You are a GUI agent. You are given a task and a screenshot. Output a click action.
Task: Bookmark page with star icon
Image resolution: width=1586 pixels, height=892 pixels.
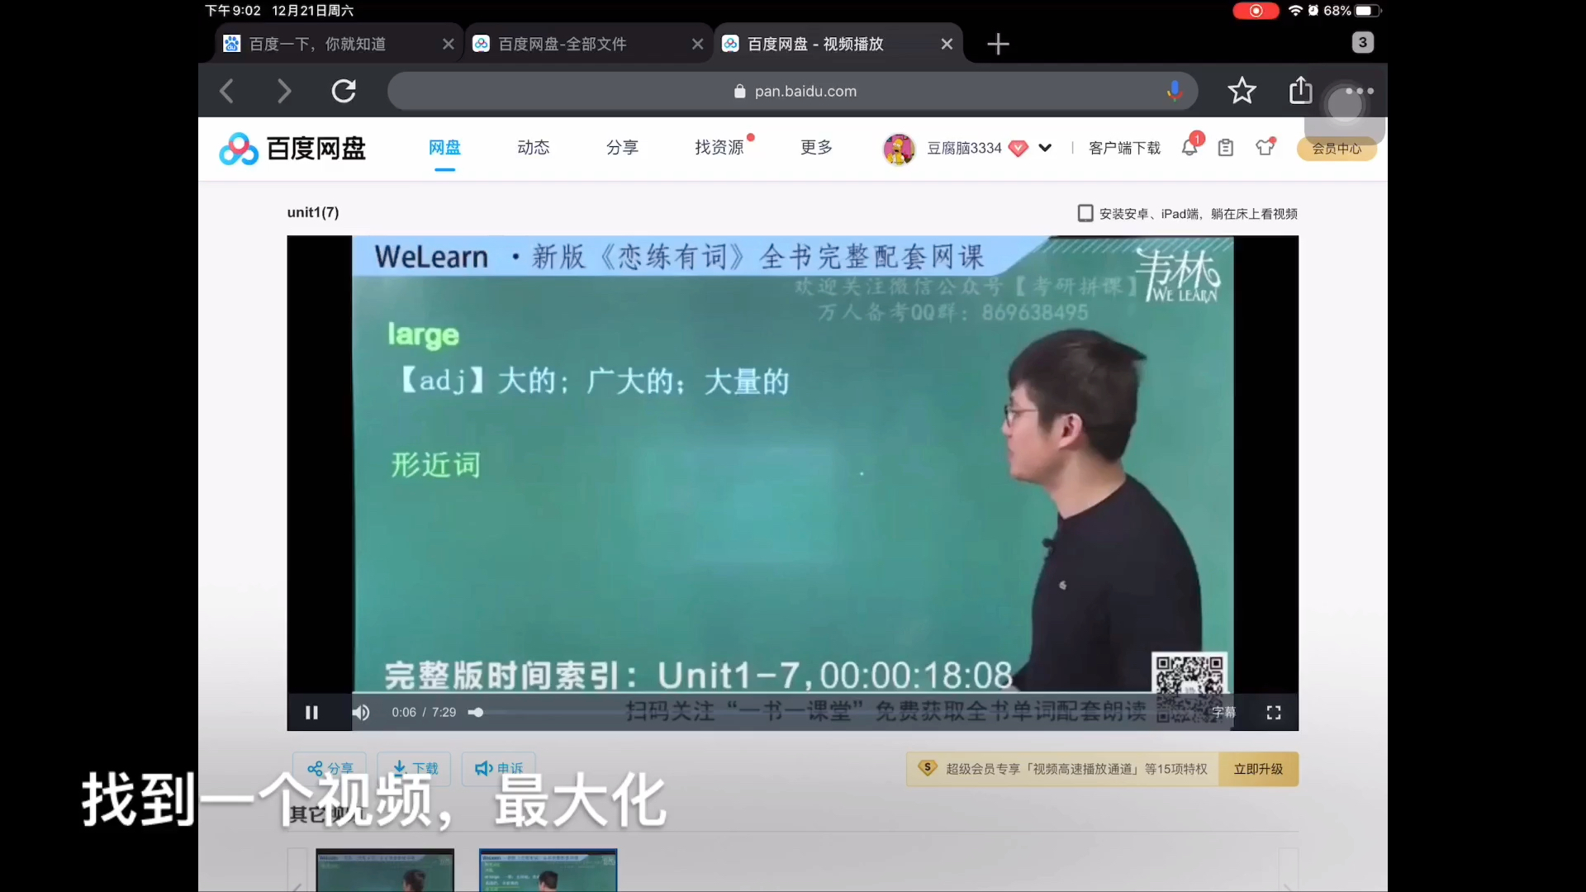point(1242,91)
